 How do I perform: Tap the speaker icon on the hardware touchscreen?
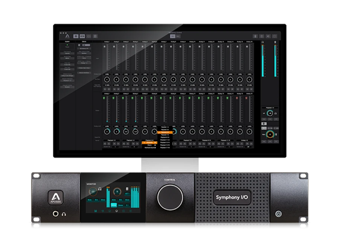point(127,189)
